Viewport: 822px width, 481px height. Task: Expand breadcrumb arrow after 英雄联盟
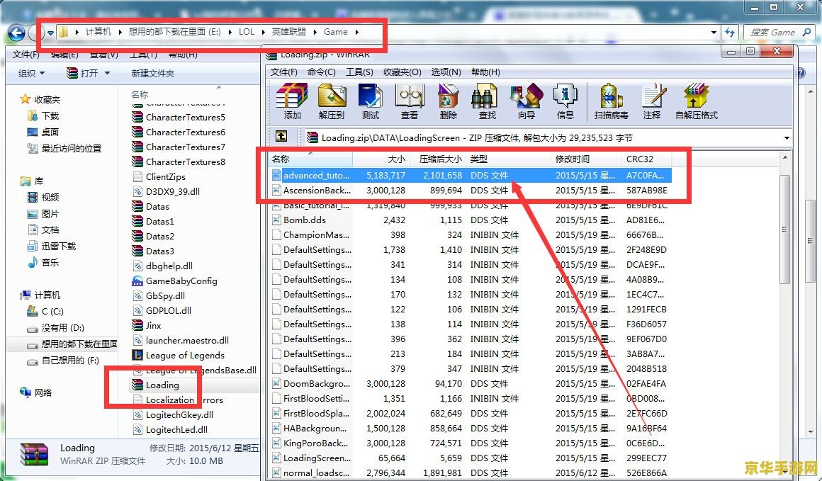[x=315, y=32]
